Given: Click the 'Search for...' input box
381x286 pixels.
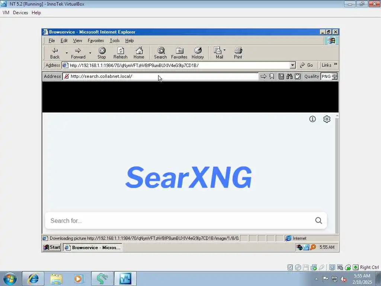Looking at the screenshot, I should click(x=180, y=220).
